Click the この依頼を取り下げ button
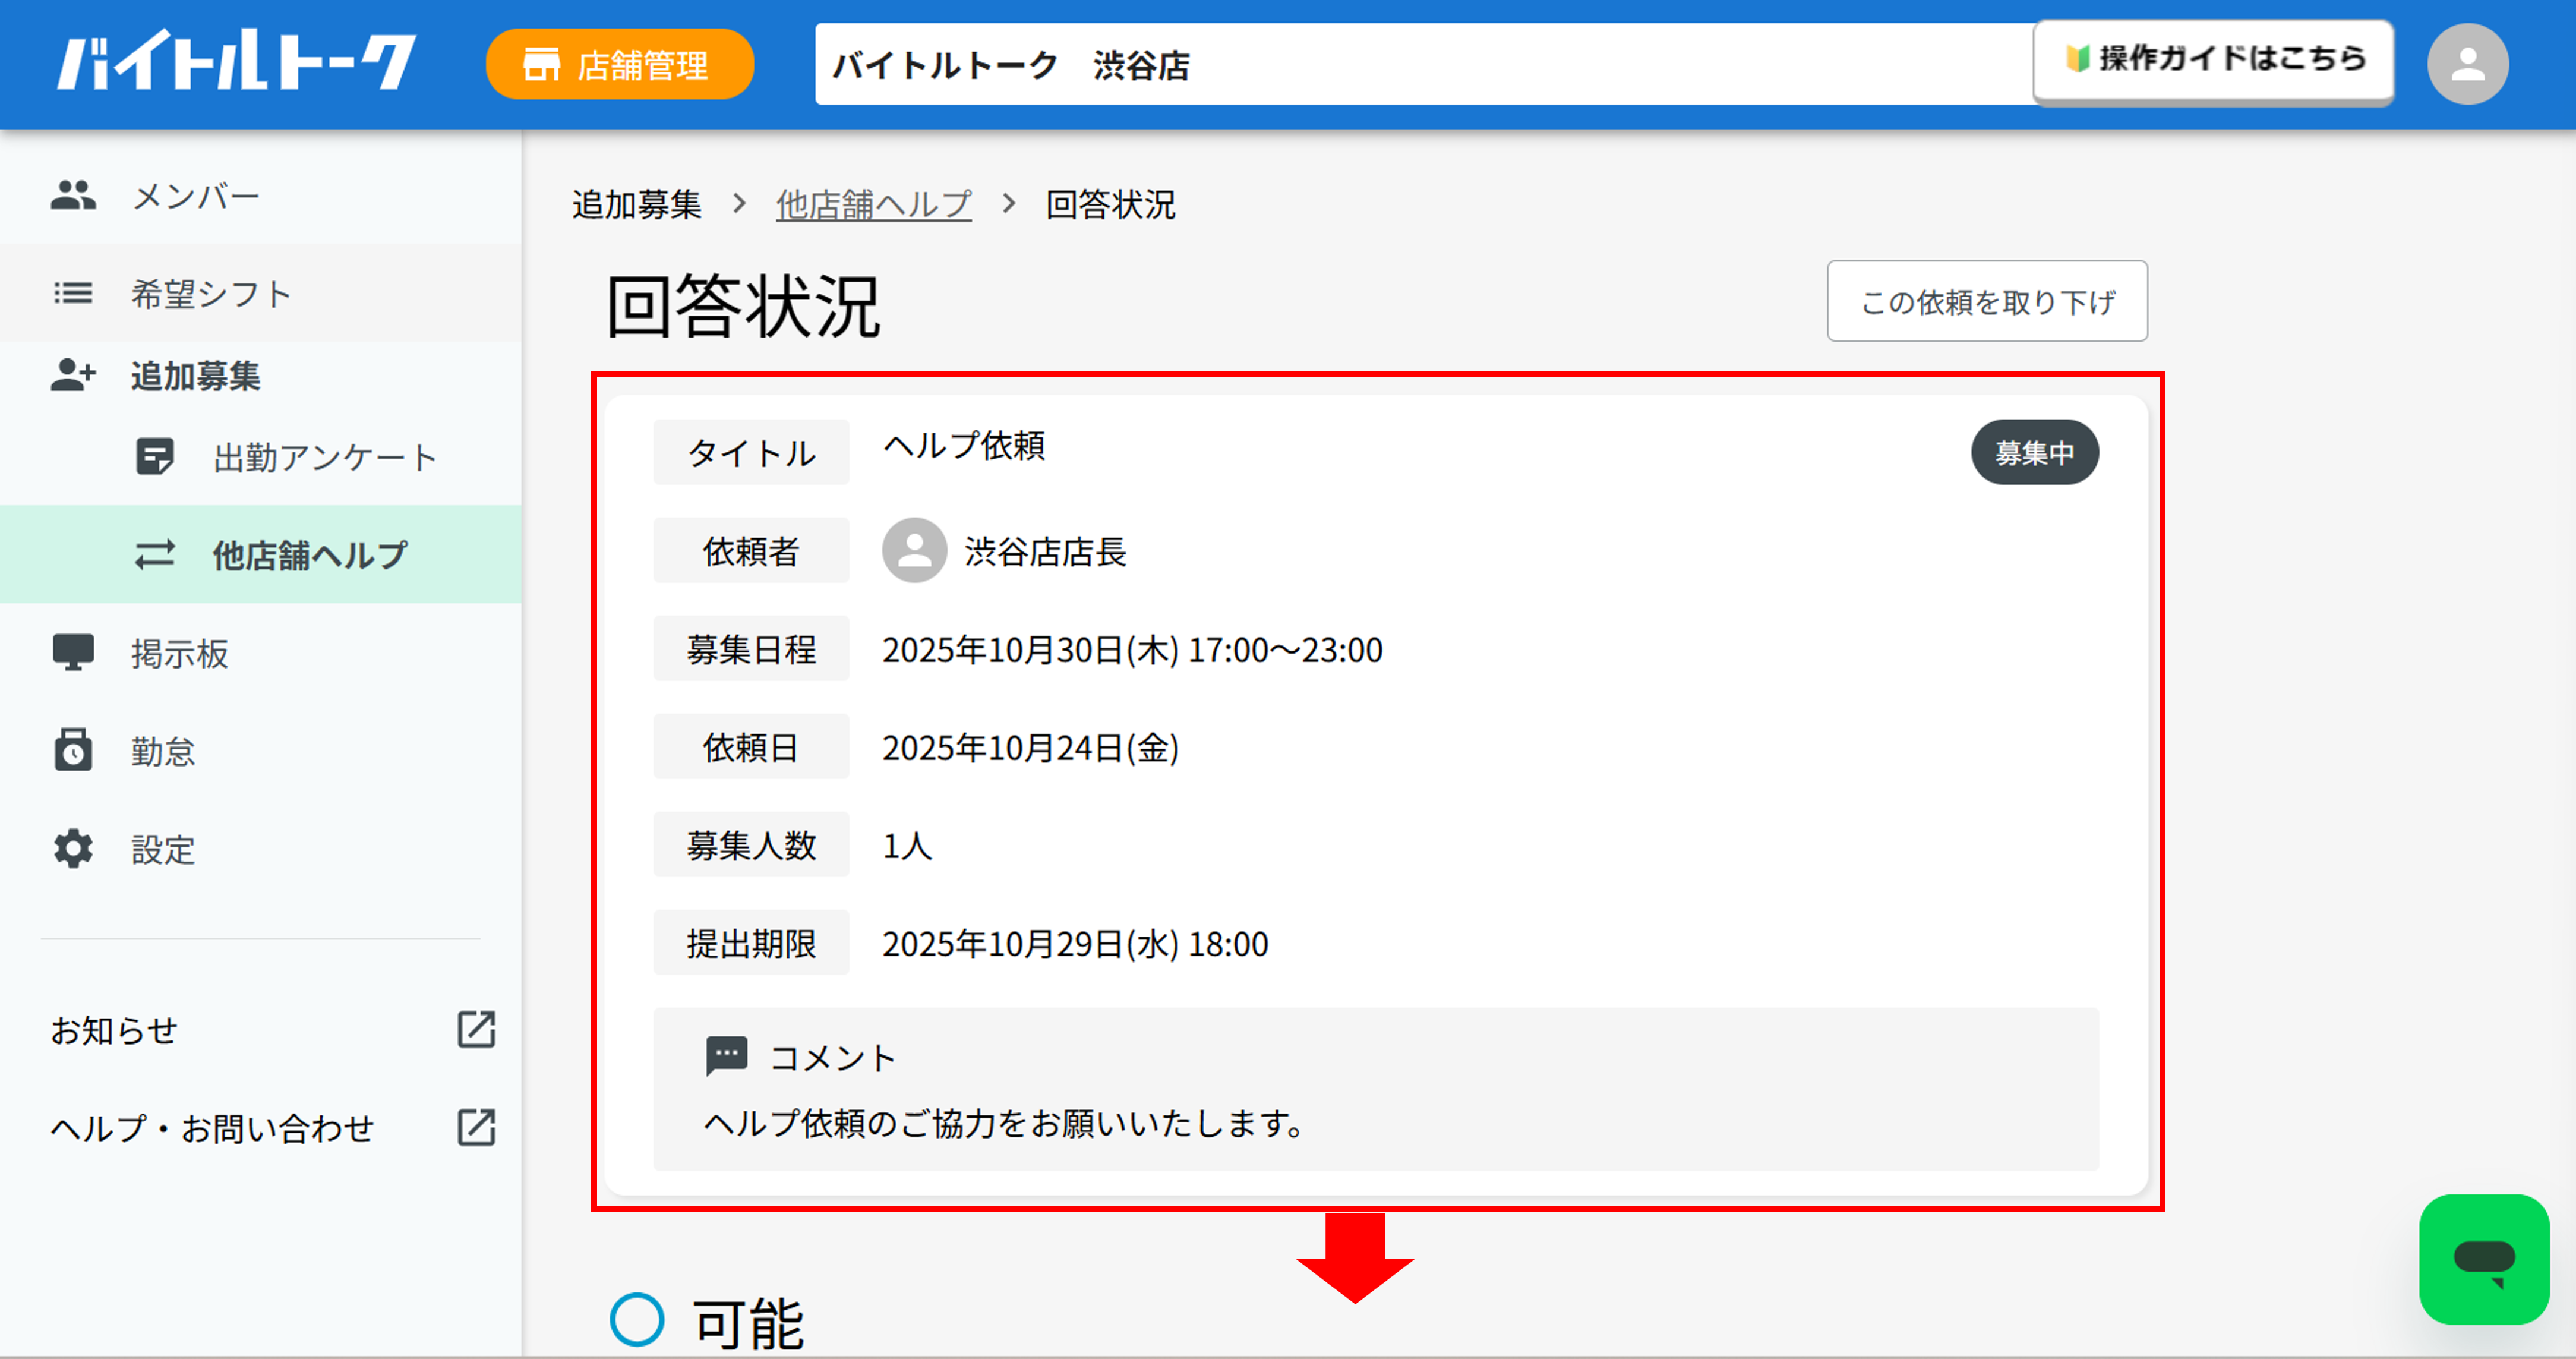The width and height of the screenshot is (2576, 1359). coord(1987,301)
